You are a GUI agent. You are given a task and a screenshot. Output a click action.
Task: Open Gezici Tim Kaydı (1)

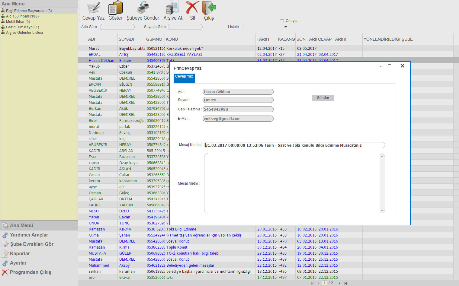coord(22,27)
